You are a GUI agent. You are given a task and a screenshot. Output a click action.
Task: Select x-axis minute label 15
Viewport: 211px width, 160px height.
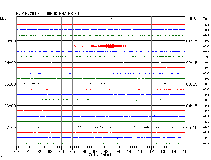pyautogui.click(x=185, y=152)
